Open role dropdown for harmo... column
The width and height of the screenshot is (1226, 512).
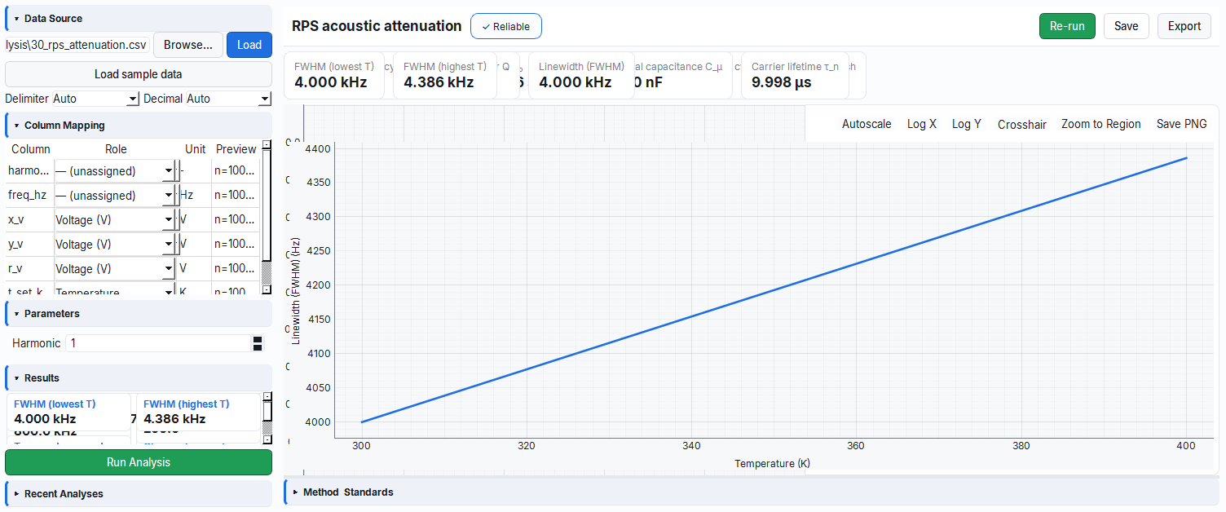[x=115, y=171]
